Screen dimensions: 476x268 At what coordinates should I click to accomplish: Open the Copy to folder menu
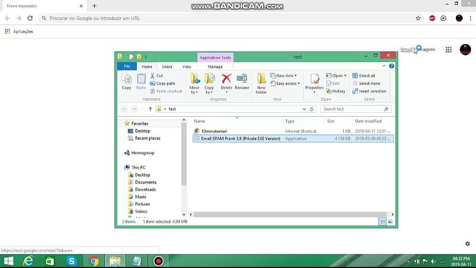[209, 83]
